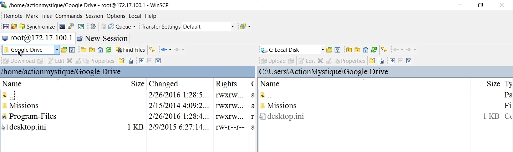The height and width of the screenshot is (152, 513).
Task: Switch to the New Session tab
Action: [x=102, y=39]
